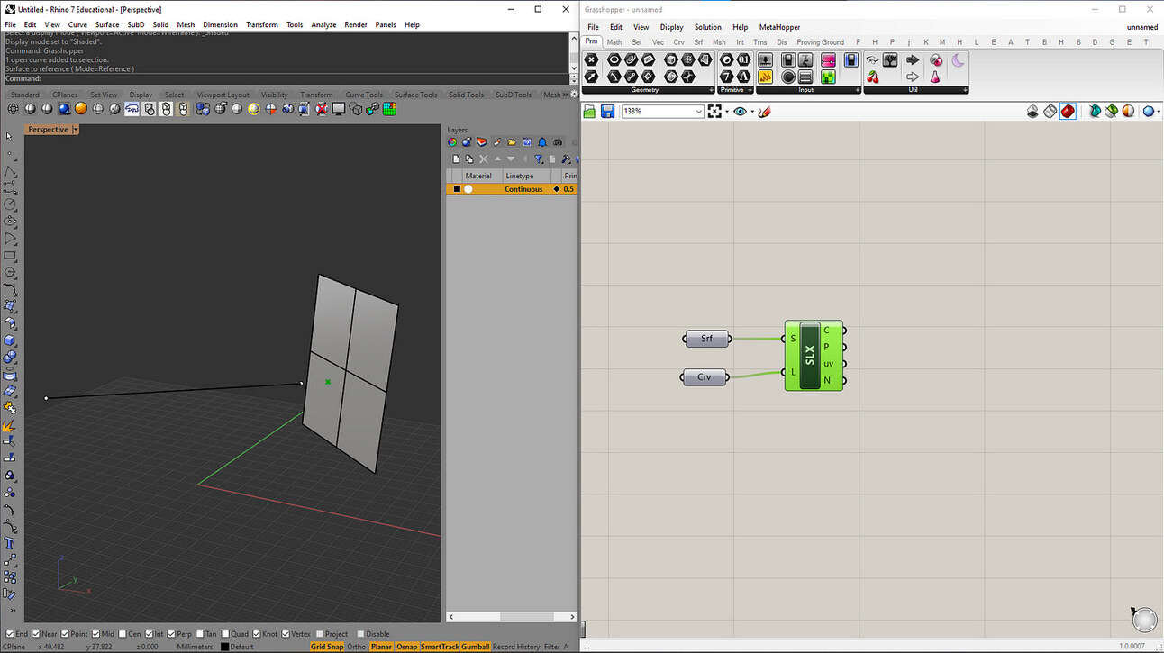The image size is (1164, 653).
Task: Click the black Default layer color swatch
Action: [x=225, y=647]
